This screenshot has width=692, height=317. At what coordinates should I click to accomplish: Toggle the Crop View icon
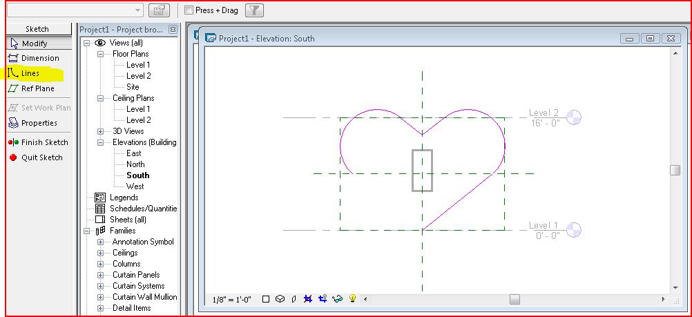click(x=308, y=299)
